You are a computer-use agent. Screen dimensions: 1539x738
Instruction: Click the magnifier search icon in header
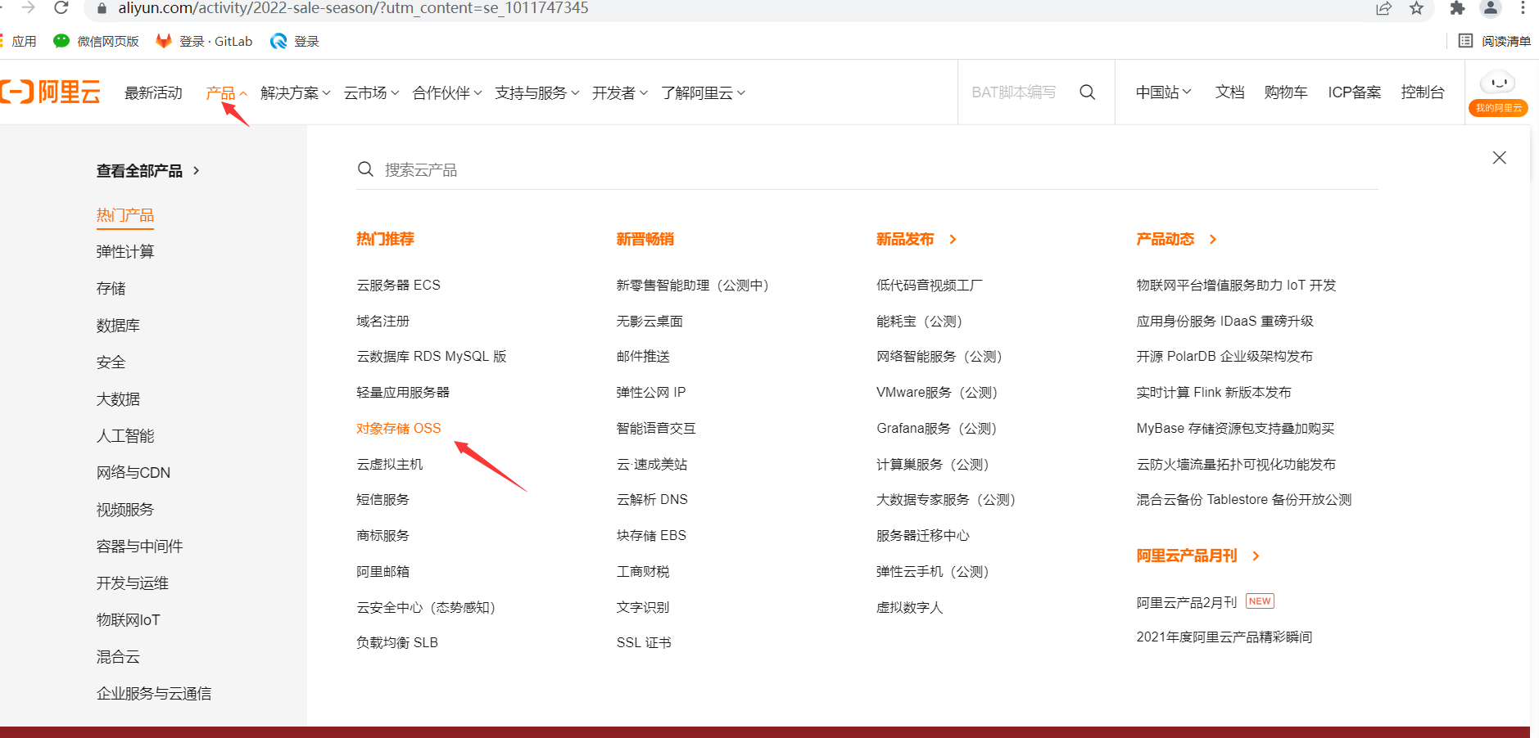[1088, 92]
